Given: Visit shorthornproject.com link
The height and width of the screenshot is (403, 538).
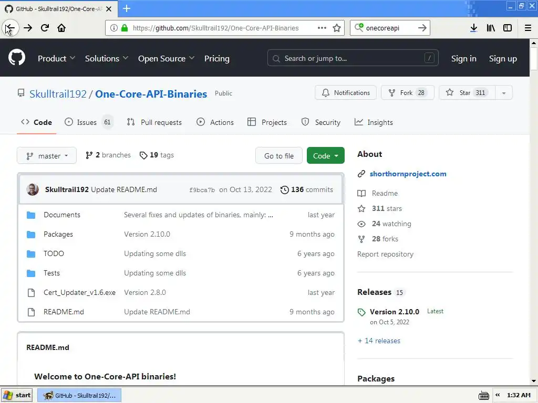Looking at the screenshot, I should coord(408,174).
